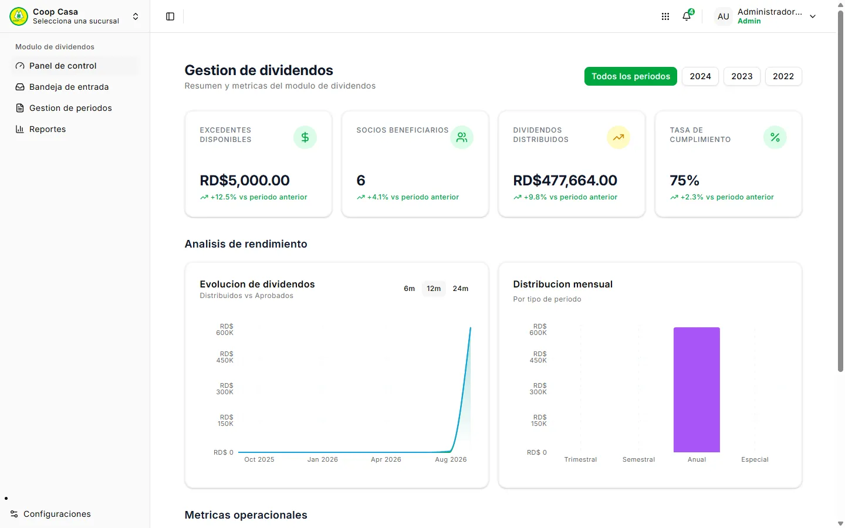This screenshot has width=845, height=528.
Task: Switch chart range to 6m
Action: click(409, 289)
